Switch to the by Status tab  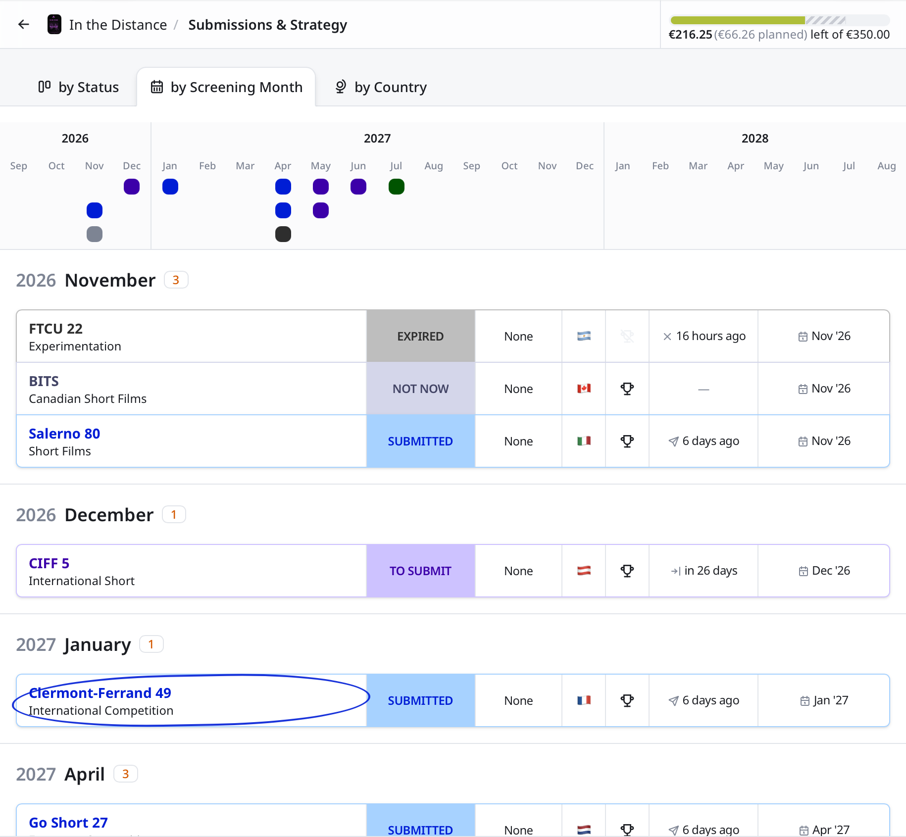(79, 87)
